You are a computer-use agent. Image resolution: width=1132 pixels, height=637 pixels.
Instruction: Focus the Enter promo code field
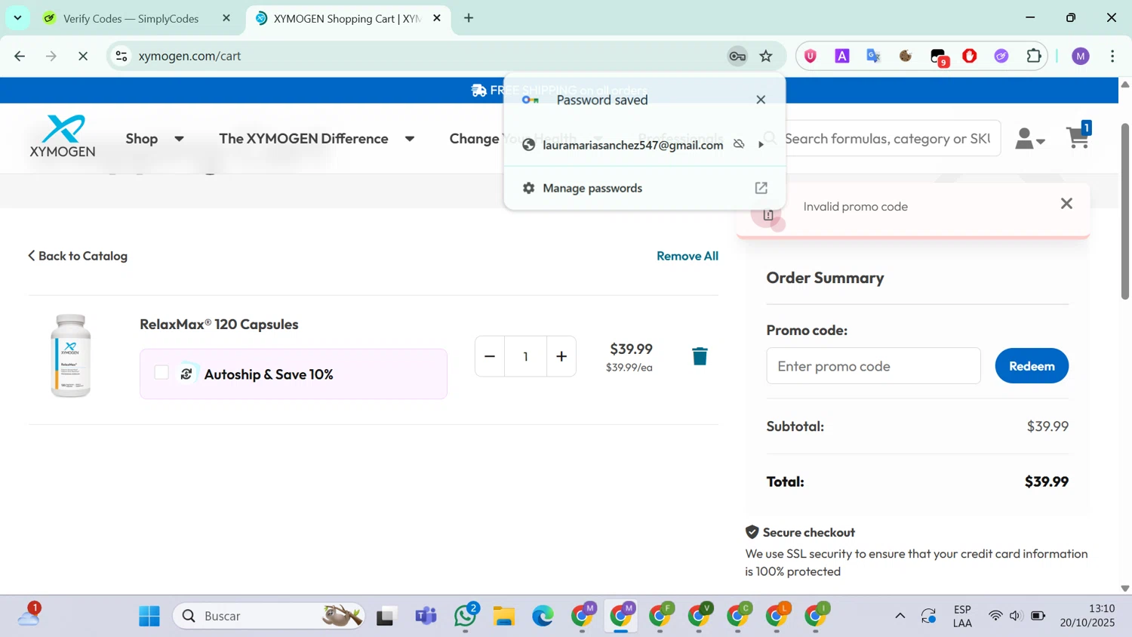[873, 366]
